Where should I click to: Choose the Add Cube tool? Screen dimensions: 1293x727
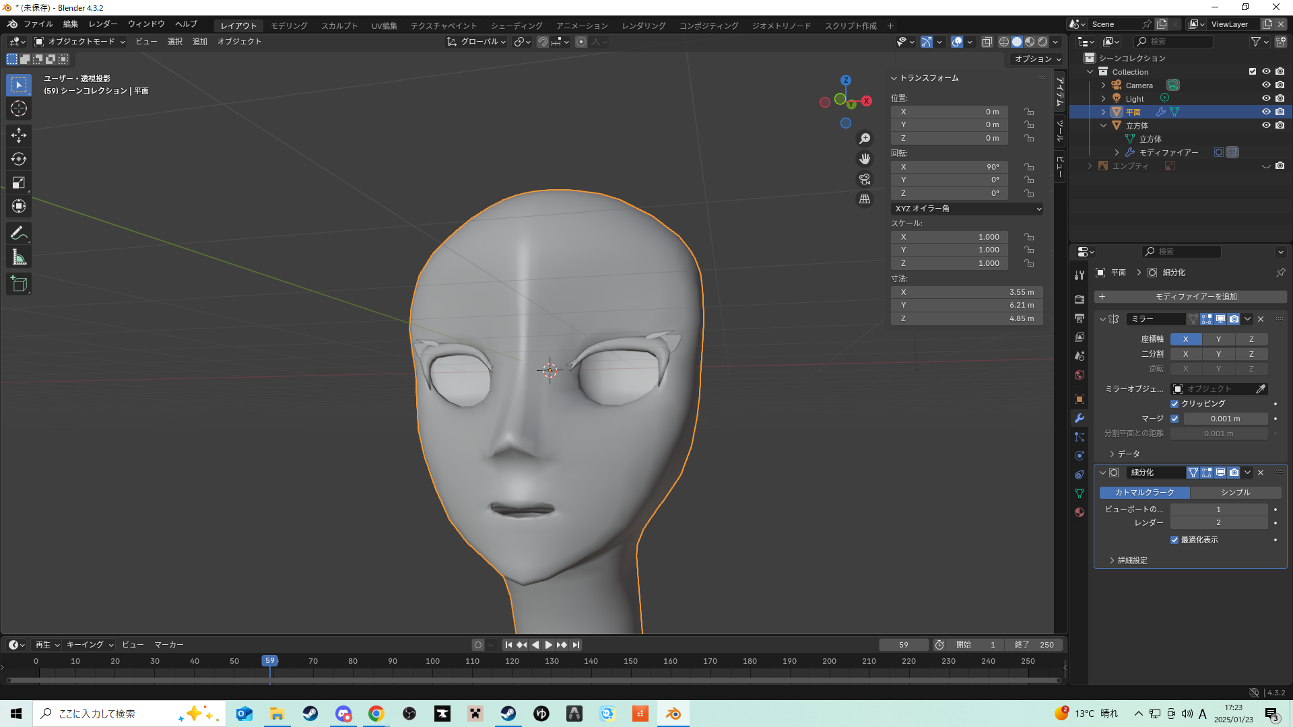19,284
